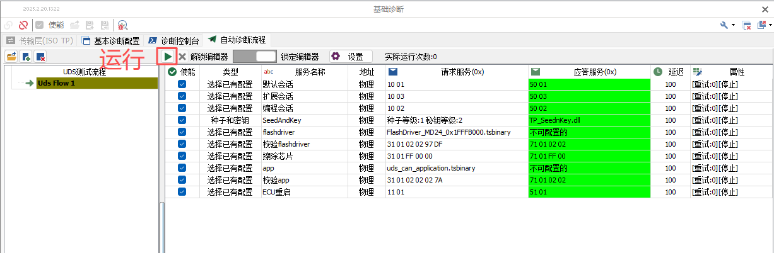
Task: Toggle the enable checkbox for 扩展会话
Action: pyautogui.click(x=182, y=96)
